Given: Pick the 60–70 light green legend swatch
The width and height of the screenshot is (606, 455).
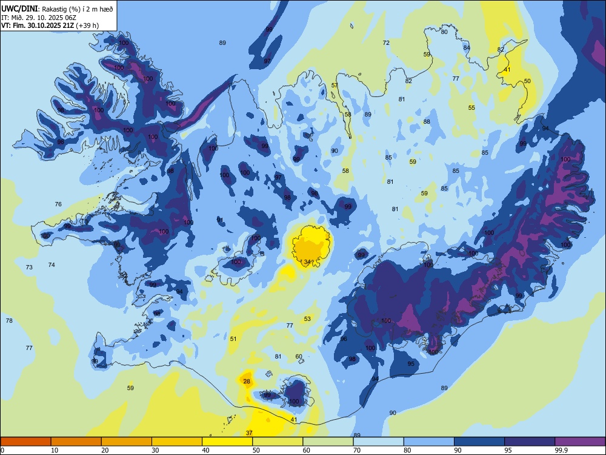Looking at the screenshot, I should click(328, 442).
